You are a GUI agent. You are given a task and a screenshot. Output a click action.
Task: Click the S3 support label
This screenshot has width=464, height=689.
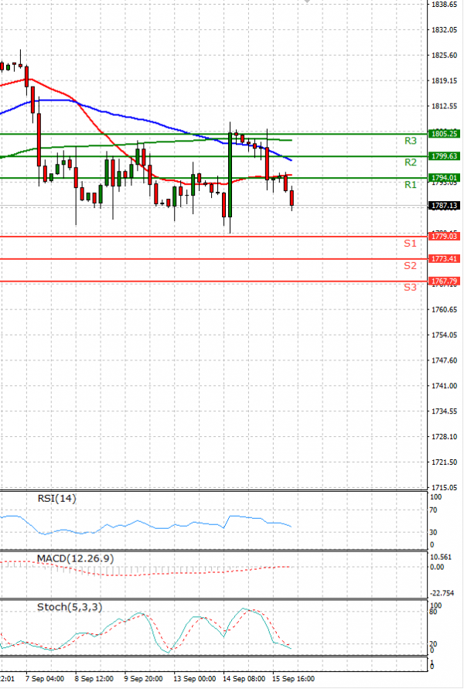410,287
